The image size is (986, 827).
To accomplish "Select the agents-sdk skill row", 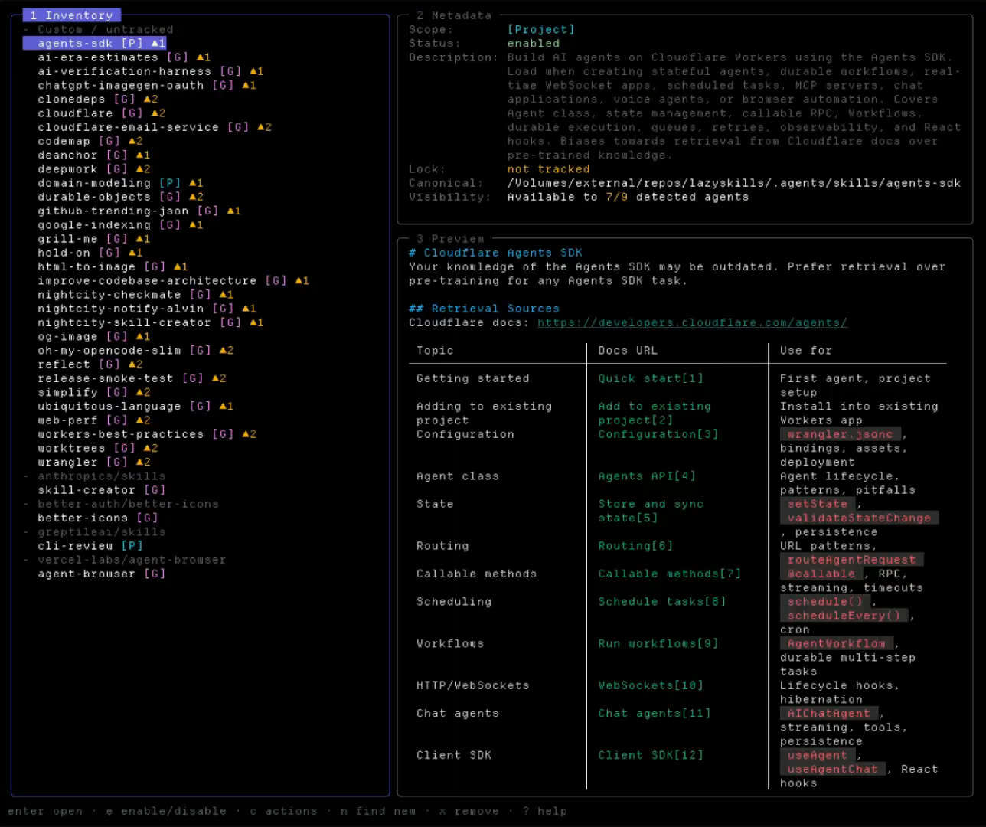I will [x=94, y=44].
